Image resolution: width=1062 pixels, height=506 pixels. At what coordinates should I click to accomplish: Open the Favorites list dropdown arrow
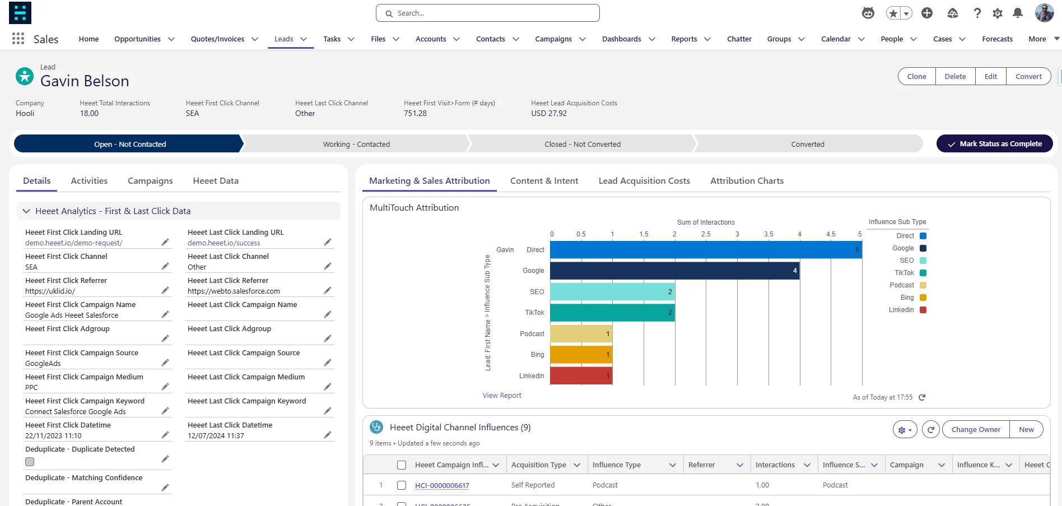point(906,13)
